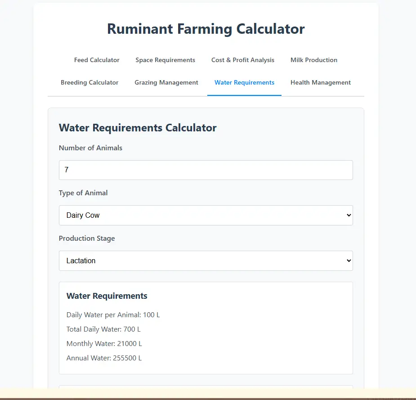Select the Breeding Calculator tab
This screenshot has width=416, height=400.
(x=89, y=82)
